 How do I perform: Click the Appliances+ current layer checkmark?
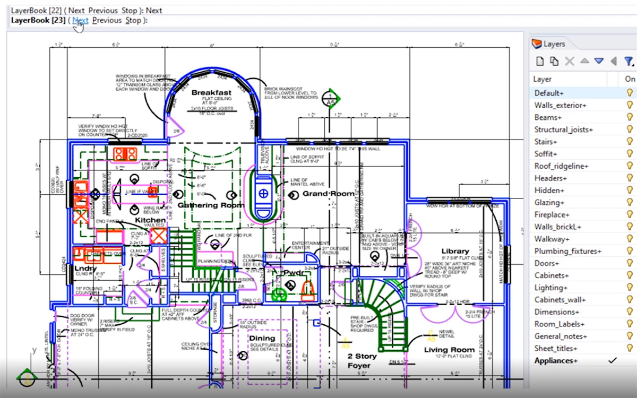click(x=613, y=361)
